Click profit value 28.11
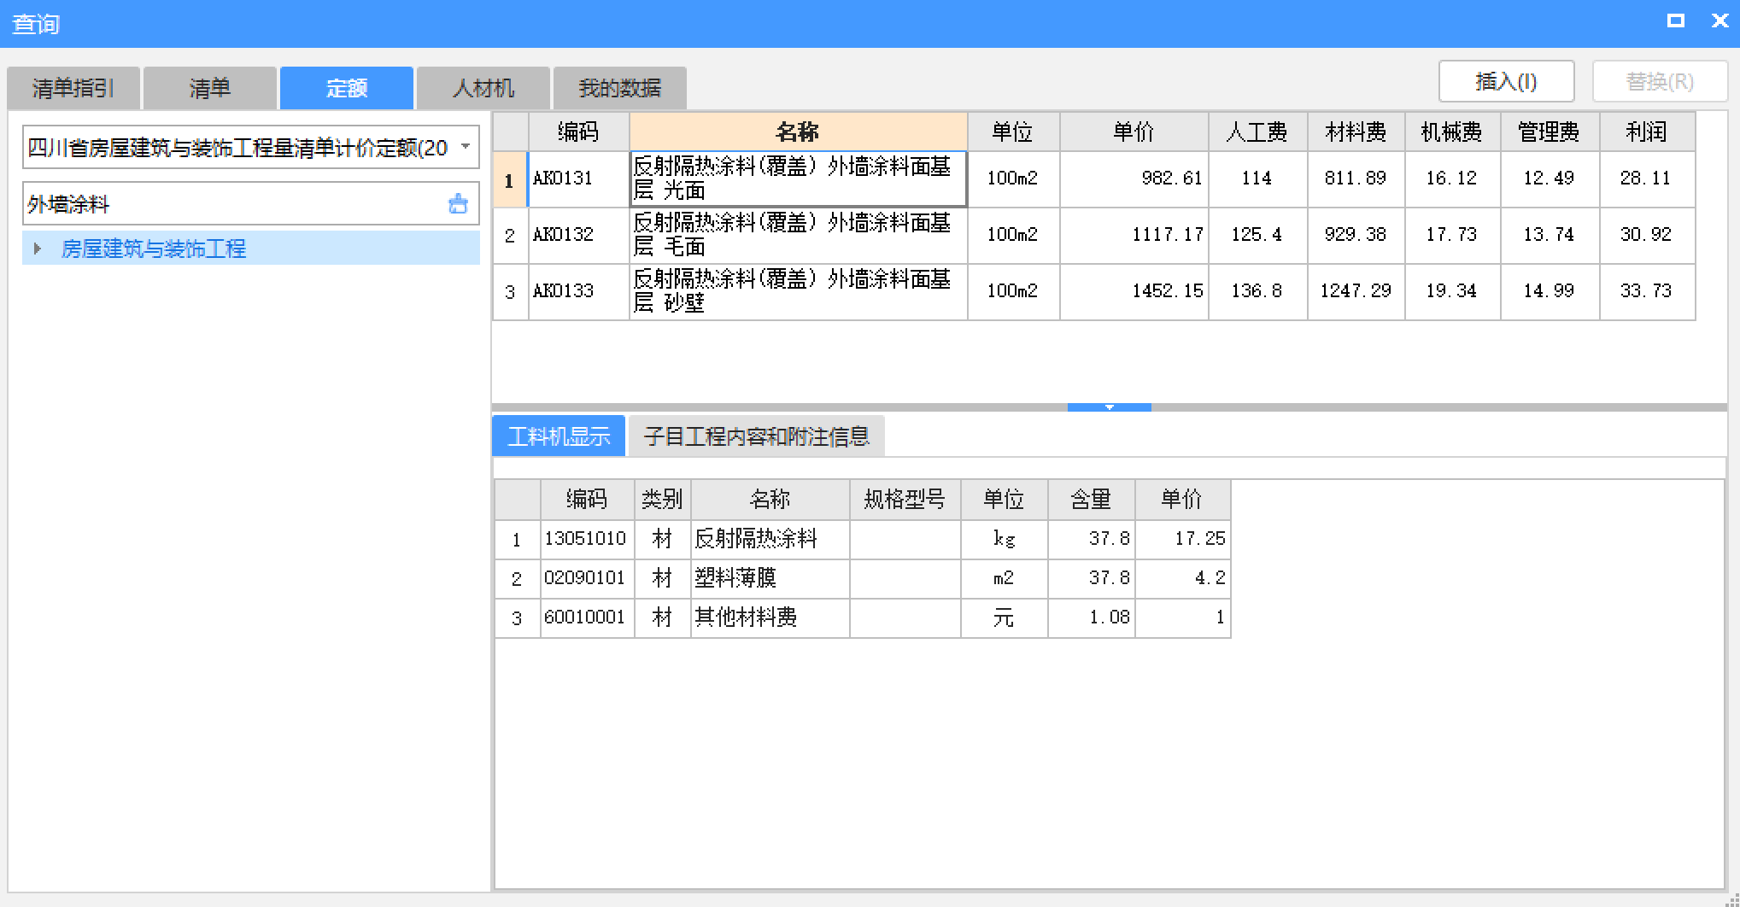 pyautogui.click(x=1647, y=178)
